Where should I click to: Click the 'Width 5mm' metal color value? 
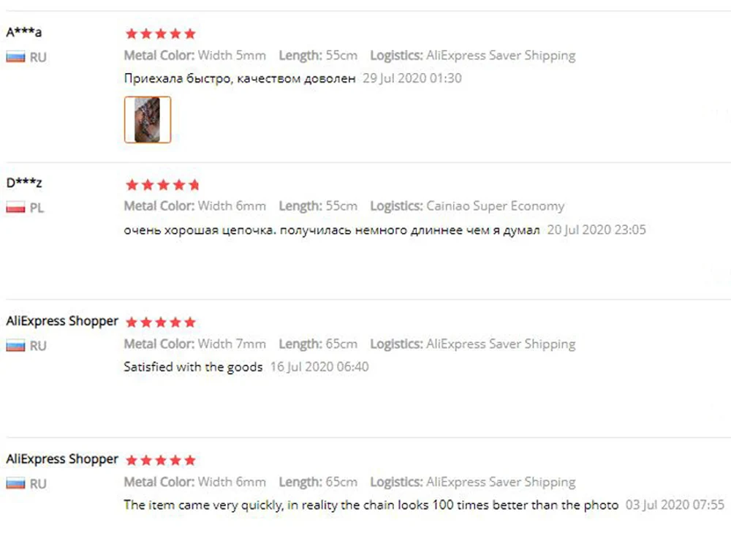point(232,56)
